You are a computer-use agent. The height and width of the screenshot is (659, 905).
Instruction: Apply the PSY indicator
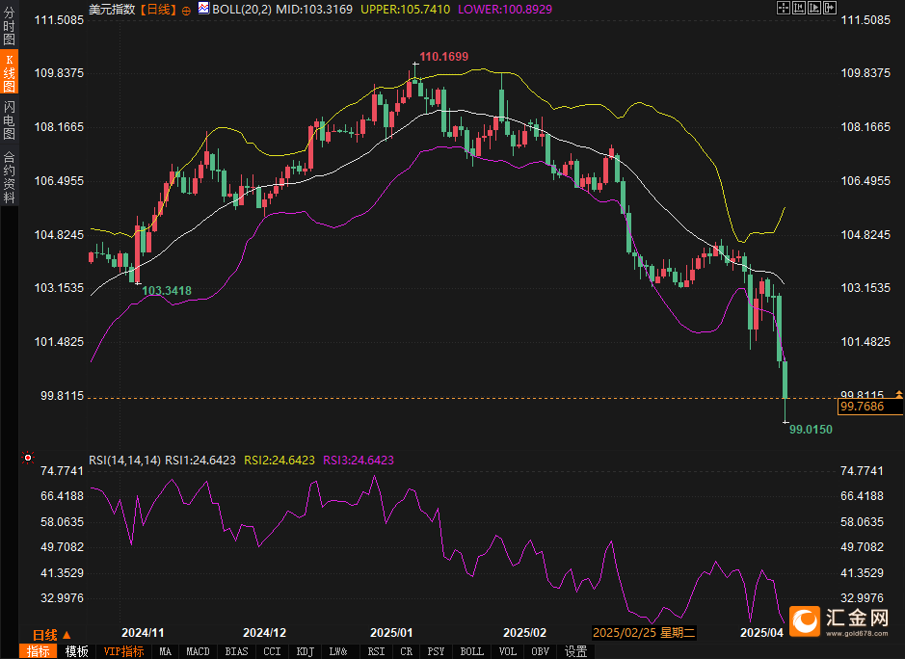436,651
